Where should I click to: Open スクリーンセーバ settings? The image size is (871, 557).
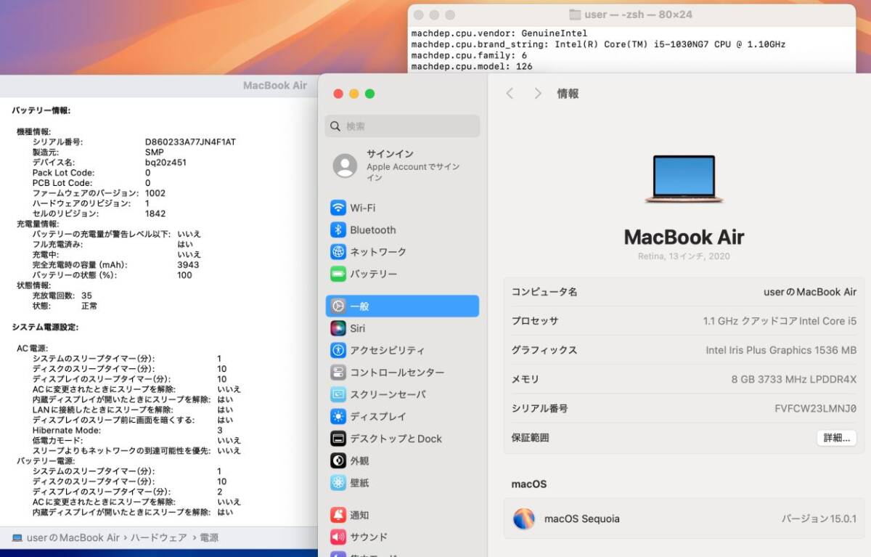388,394
